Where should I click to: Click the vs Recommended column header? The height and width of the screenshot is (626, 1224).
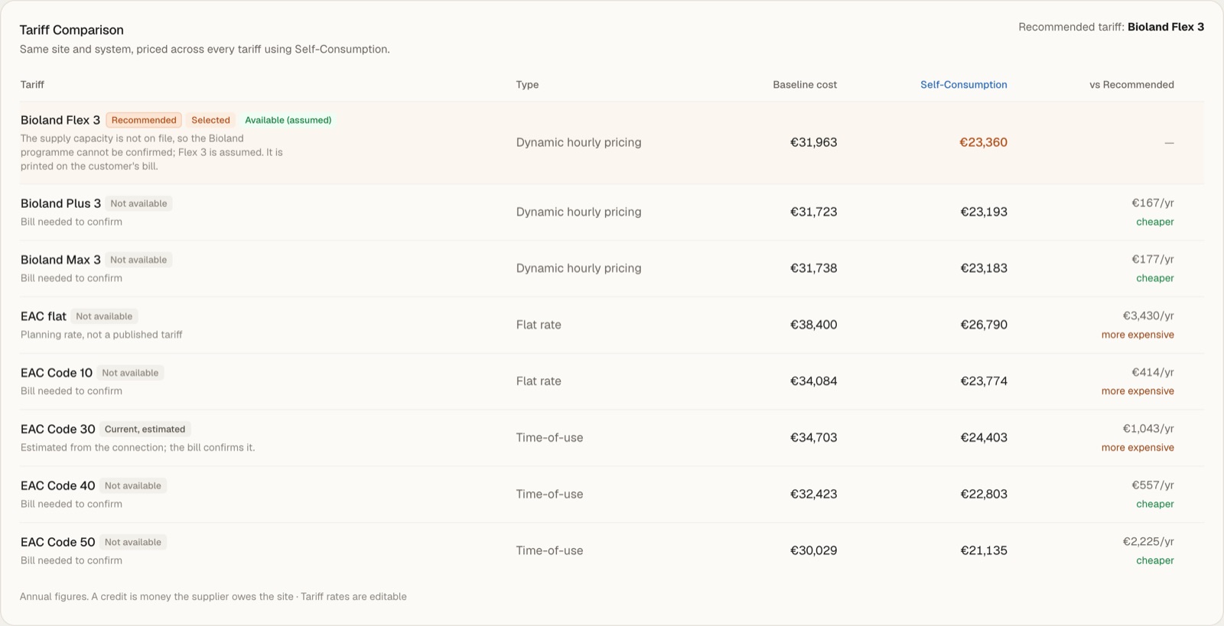1131,85
